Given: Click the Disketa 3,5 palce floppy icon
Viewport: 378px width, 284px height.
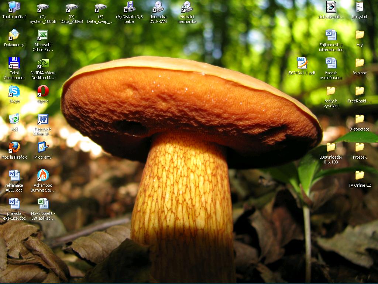Looking at the screenshot, I should [x=129, y=7].
